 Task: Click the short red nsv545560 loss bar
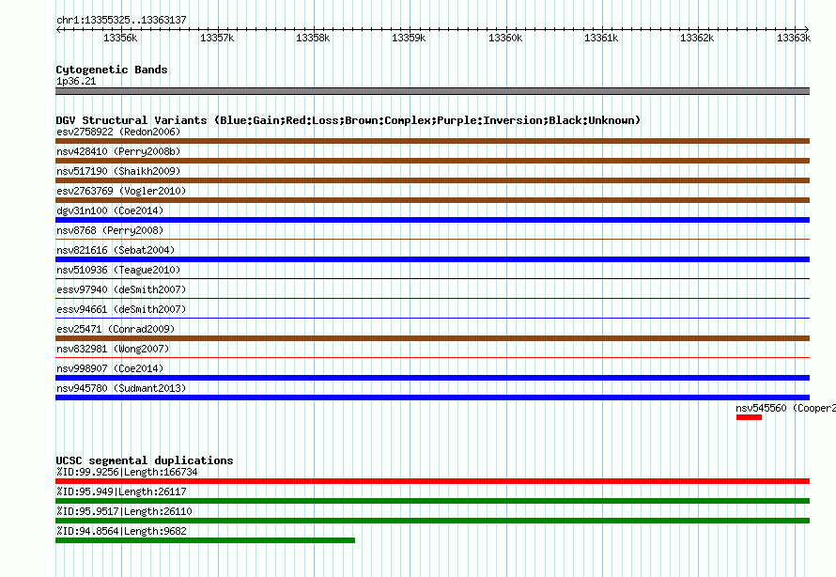(749, 417)
